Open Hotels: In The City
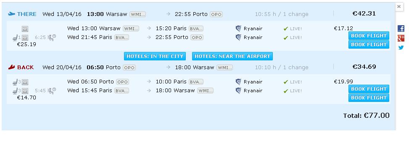This screenshot has width=409, height=161. [x=155, y=56]
